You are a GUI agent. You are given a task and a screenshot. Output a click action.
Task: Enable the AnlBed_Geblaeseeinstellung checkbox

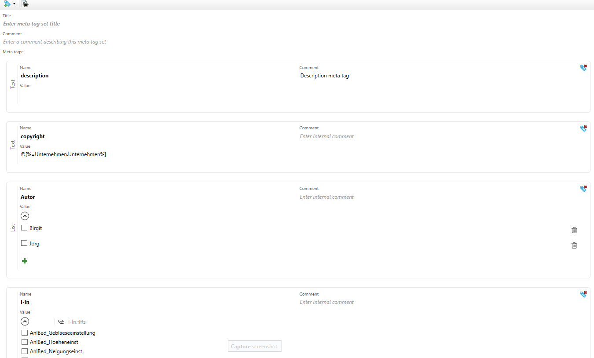[x=25, y=333]
